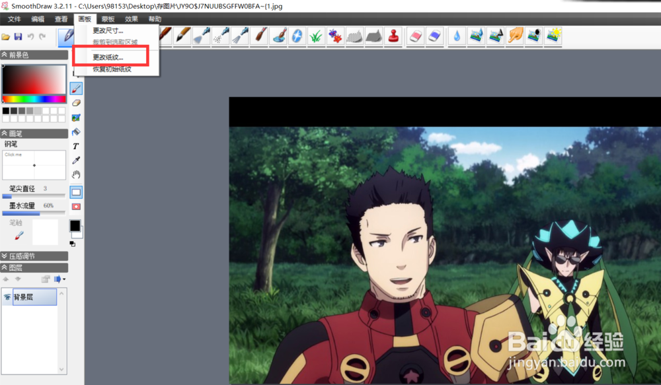Collapse the 画笔 panel
661x385 pixels.
pos(4,133)
